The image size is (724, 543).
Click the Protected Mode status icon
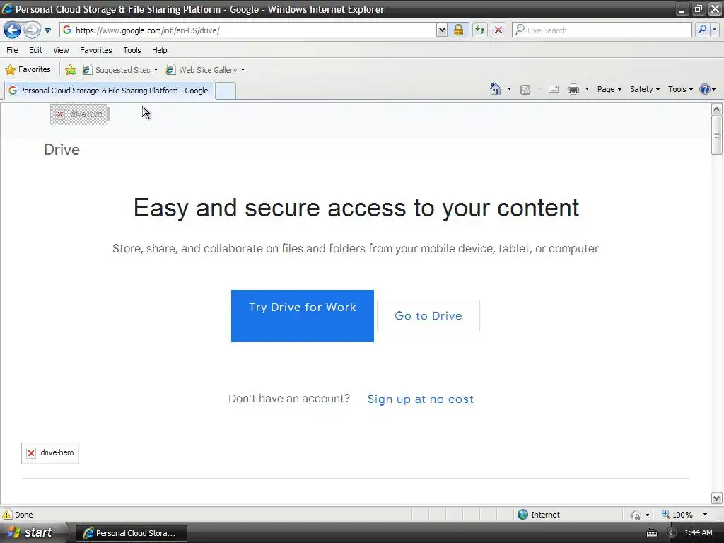(636, 515)
